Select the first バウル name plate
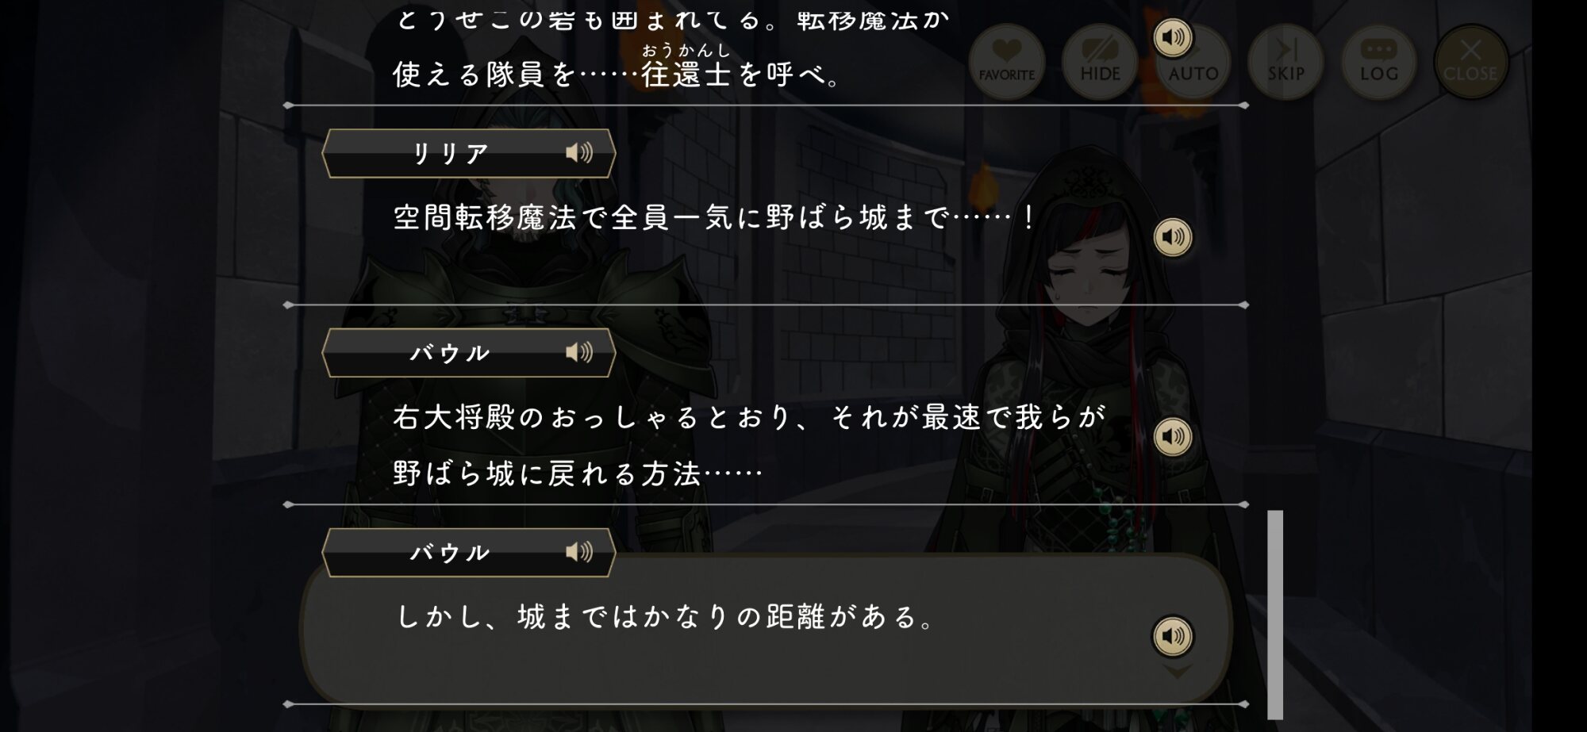Image resolution: width=1587 pixels, height=732 pixels. (x=468, y=353)
